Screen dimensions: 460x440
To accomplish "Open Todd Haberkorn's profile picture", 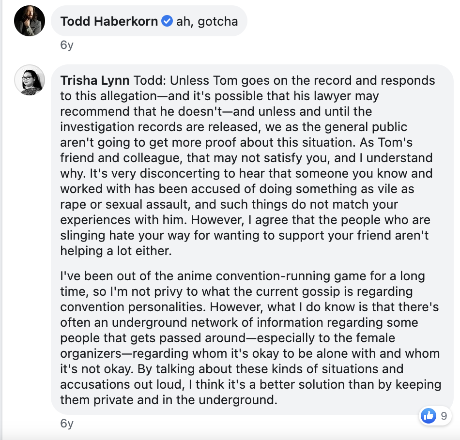I will point(30,21).
